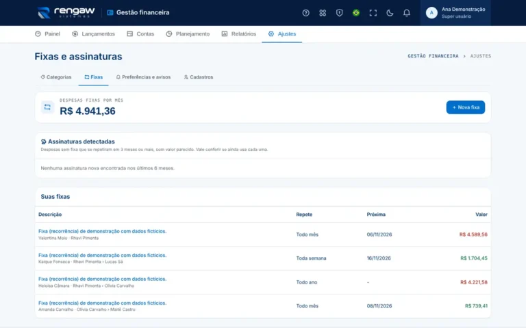
Task: Toggle dark mode moon icon
Action: pos(390,13)
